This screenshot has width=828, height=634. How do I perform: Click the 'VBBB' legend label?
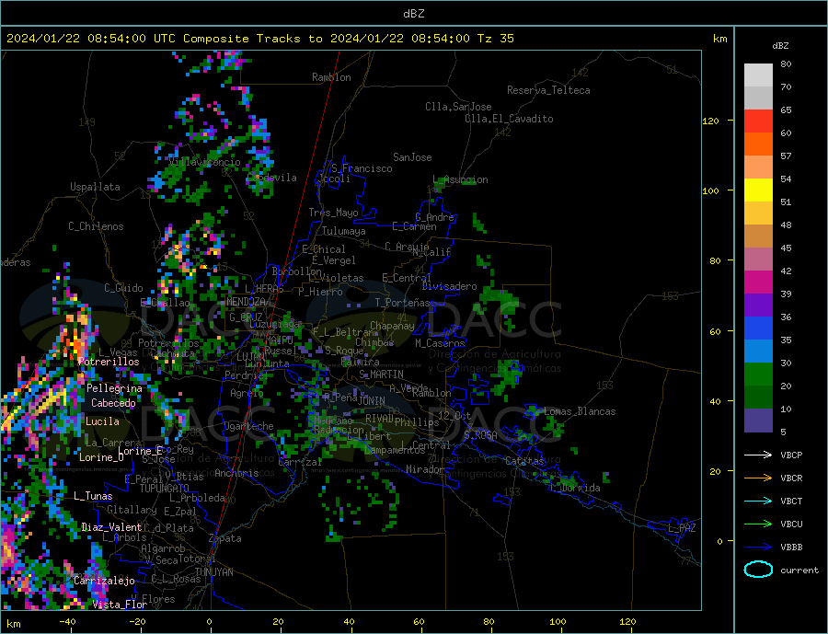(791, 547)
